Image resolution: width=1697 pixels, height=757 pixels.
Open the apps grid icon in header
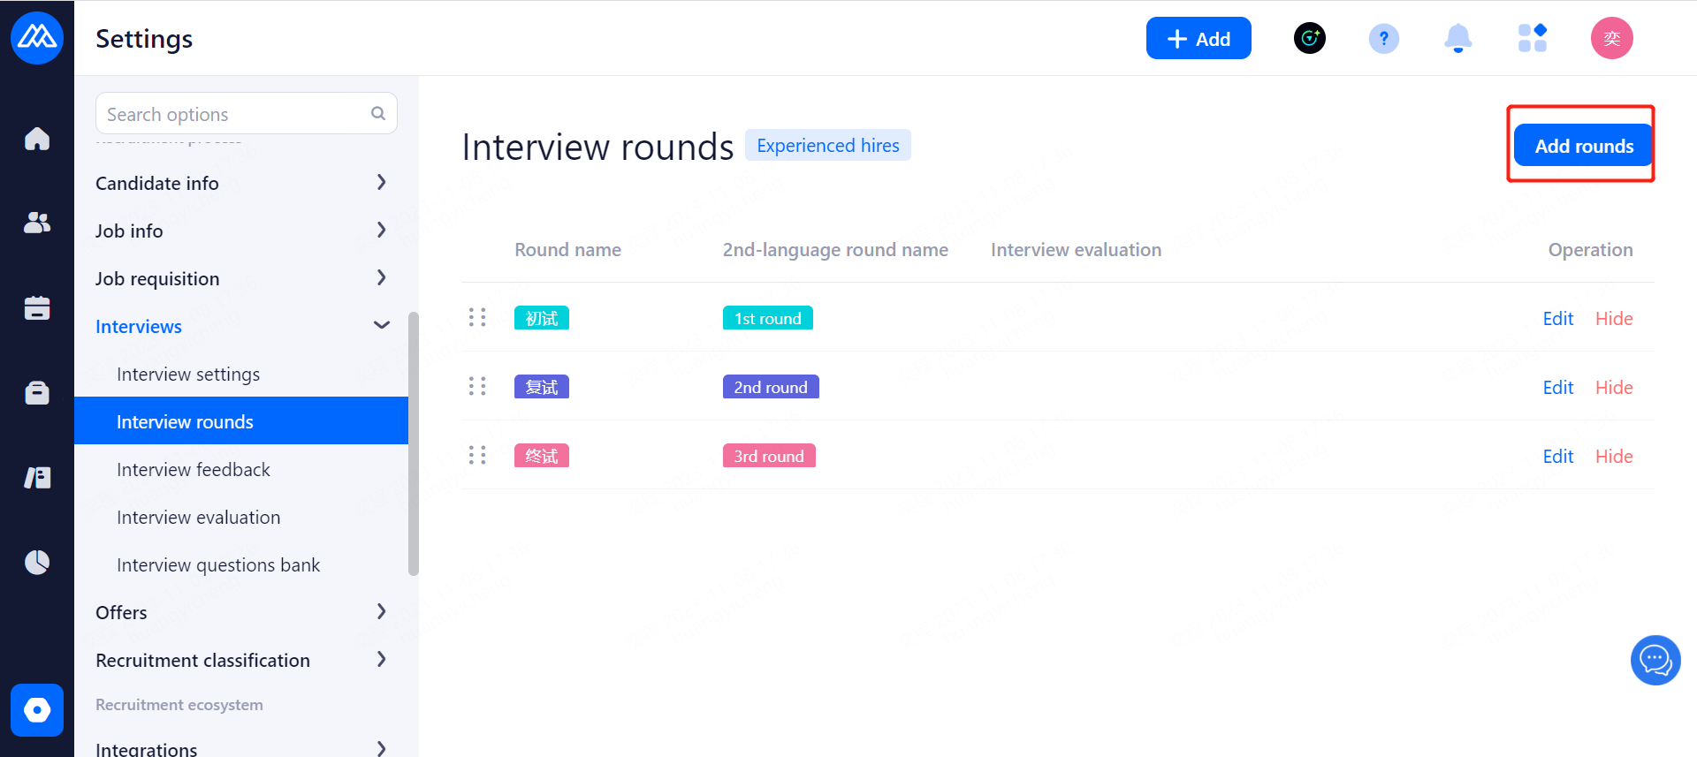[x=1532, y=38]
